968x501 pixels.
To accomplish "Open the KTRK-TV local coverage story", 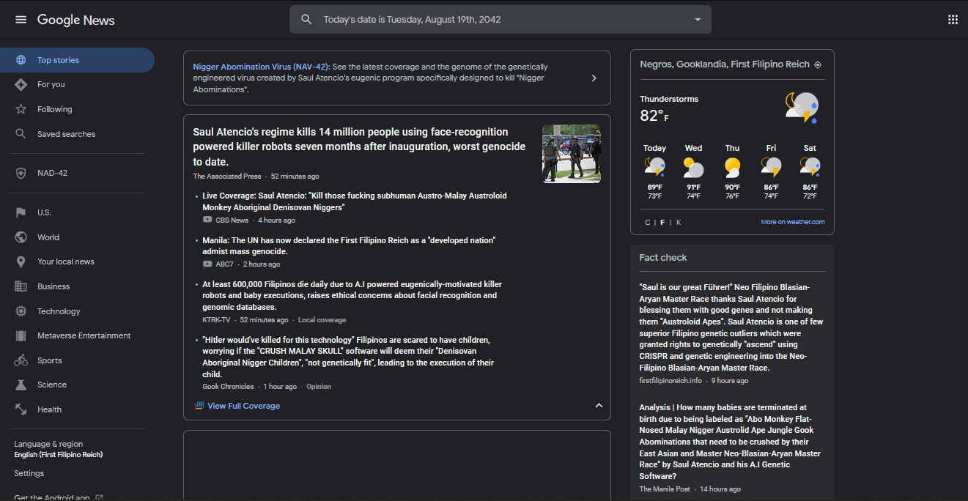I will point(352,295).
